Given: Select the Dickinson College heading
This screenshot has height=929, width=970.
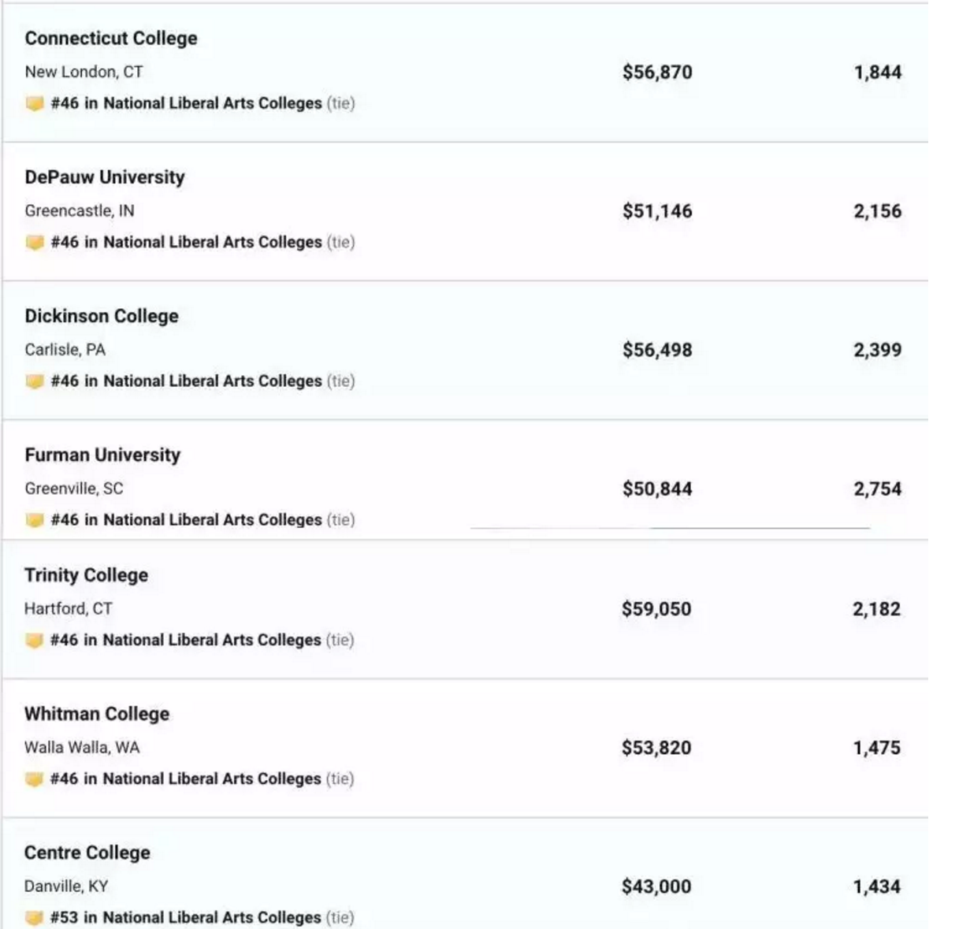Looking at the screenshot, I should coord(102,316).
